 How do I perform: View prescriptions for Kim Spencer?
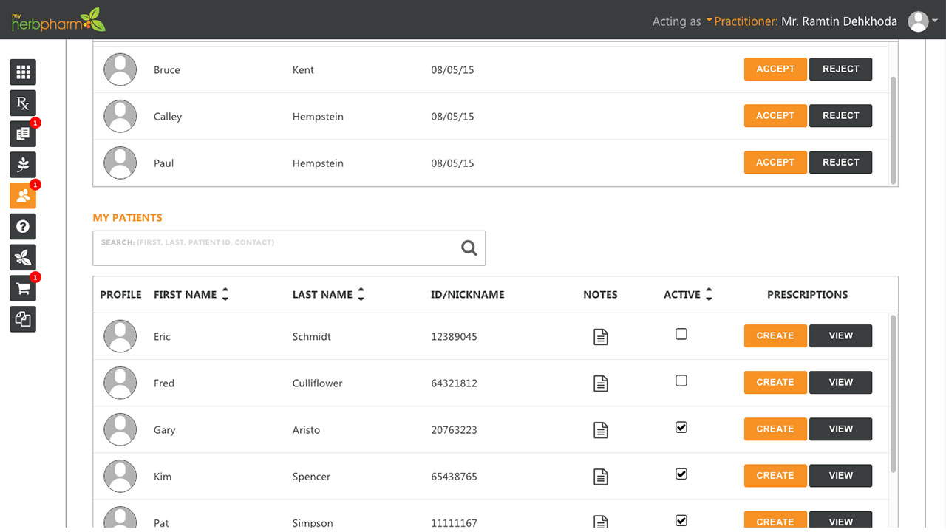pos(841,475)
